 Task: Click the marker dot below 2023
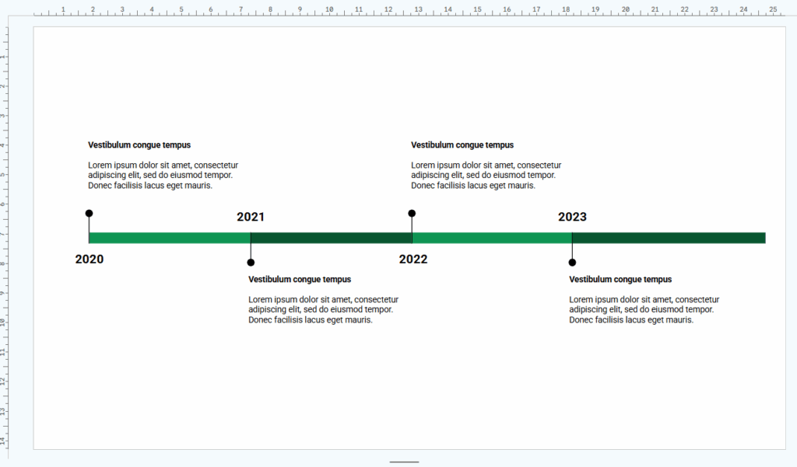pos(572,263)
